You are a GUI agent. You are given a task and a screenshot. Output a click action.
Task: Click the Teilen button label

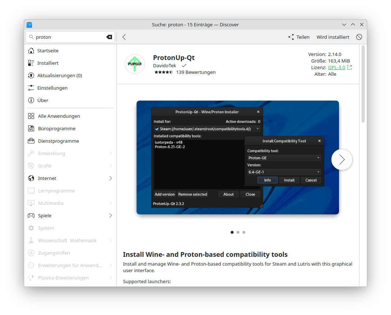(x=303, y=37)
